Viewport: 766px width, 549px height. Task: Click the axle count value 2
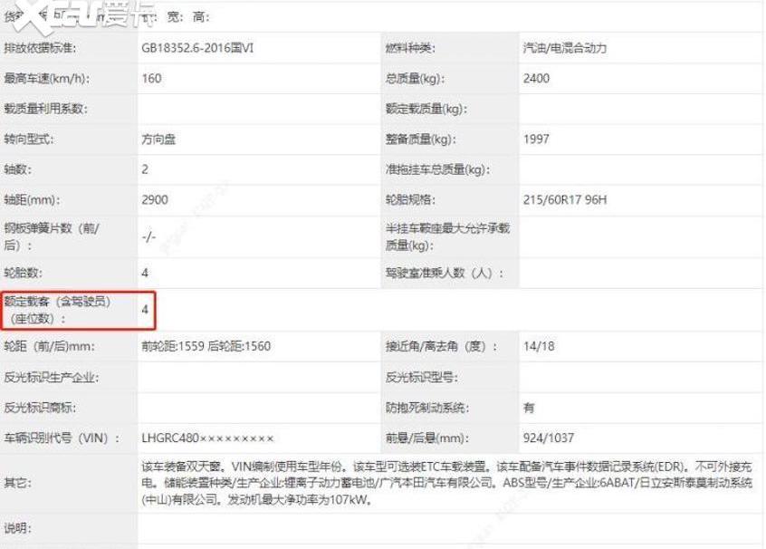click(145, 169)
